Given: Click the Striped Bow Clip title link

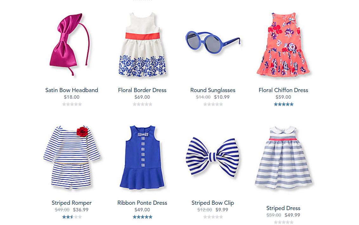Looking at the screenshot, I should tap(213, 203).
